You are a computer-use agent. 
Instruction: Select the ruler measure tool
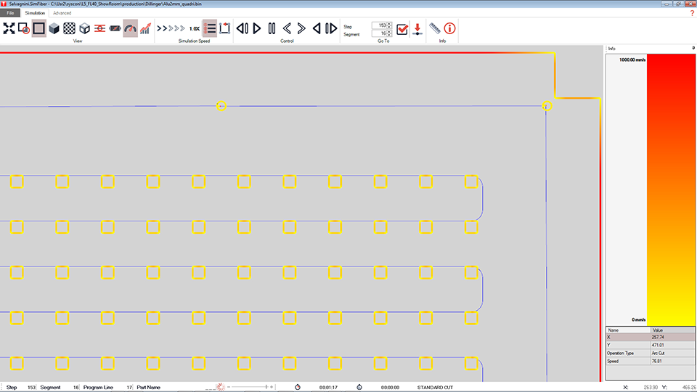pyautogui.click(x=435, y=28)
